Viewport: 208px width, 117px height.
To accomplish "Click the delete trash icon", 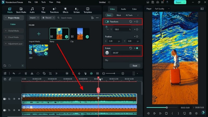I will pyautogui.click(x=26, y=73).
